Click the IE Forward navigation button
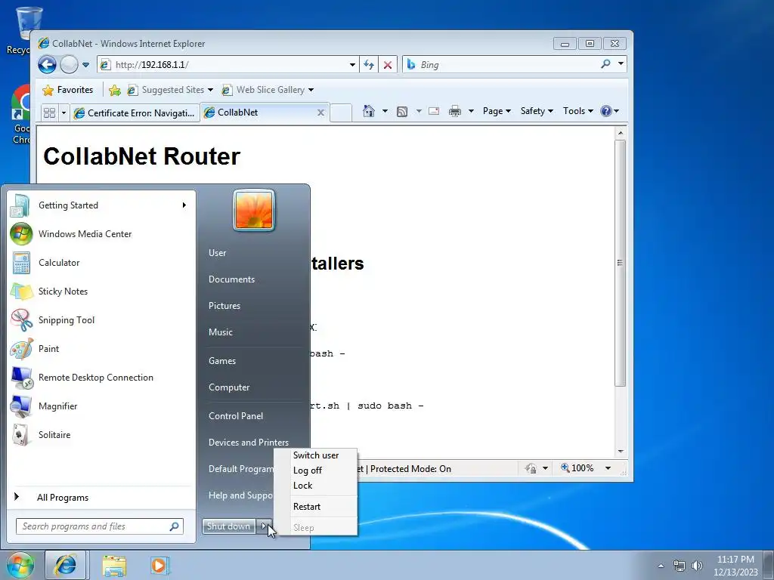The height and width of the screenshot is (580, 774). (69, 65)
